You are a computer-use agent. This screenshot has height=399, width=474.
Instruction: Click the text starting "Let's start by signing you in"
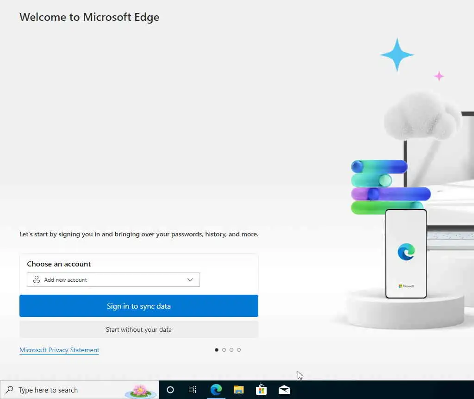pos(139,234)
